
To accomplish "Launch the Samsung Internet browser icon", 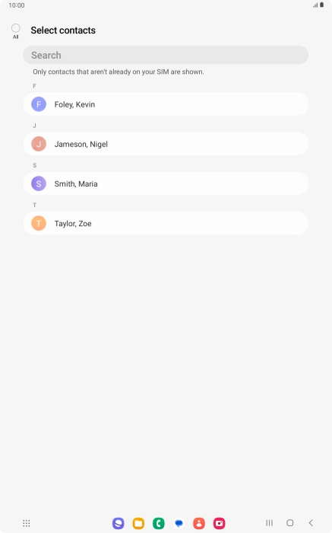I will click(119, 523).
